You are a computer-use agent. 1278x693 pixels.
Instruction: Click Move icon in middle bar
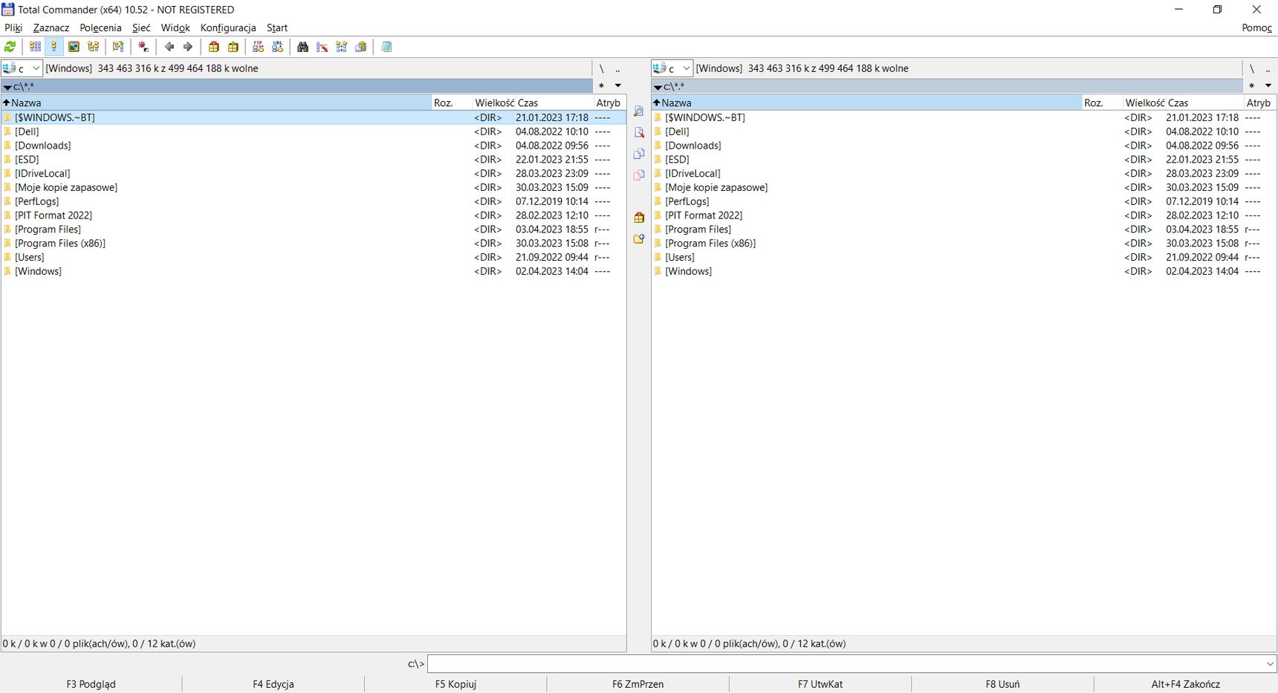tap(639, 175)
